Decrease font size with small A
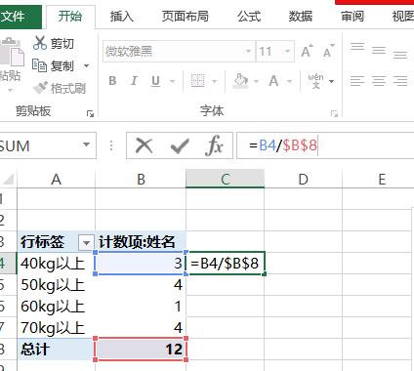The height and width of the screenshot is (371, 414). [329, 51]
